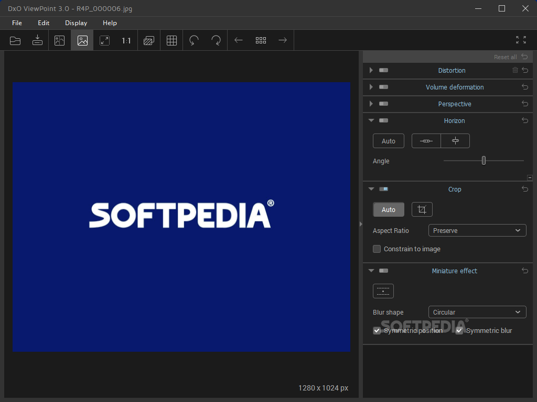537x402 pixels.
Task: Collapse the Horizon panel
Action: (x=371, y=120)
